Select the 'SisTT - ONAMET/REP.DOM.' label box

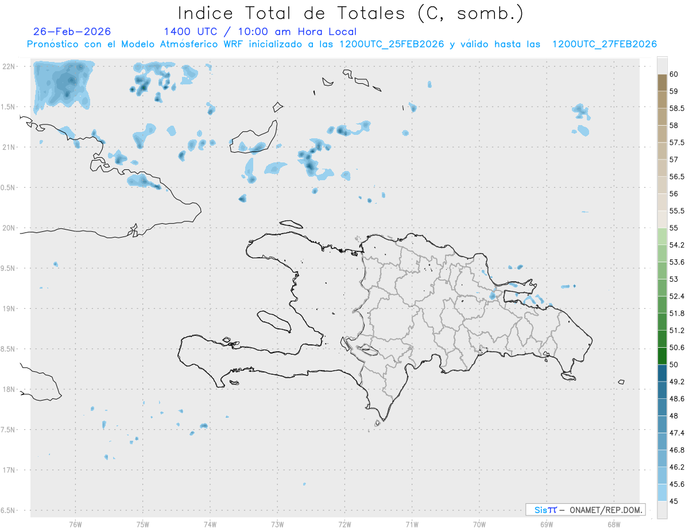pos(585,510)
